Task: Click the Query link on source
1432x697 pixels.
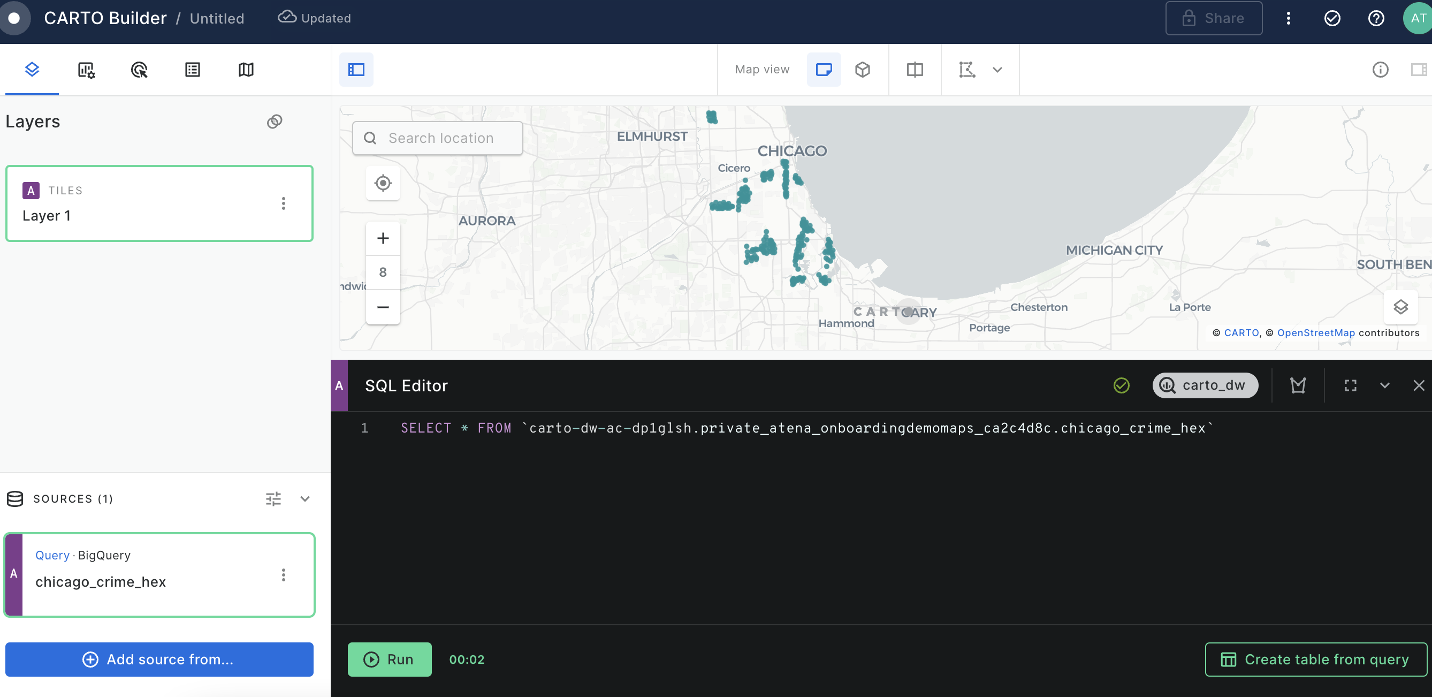Action: (x=52, y=555)
